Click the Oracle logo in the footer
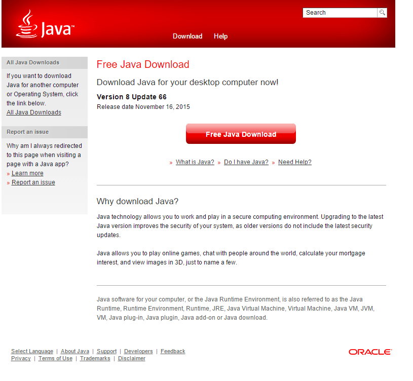Screen dimensions: 413x381 point(369,351)
